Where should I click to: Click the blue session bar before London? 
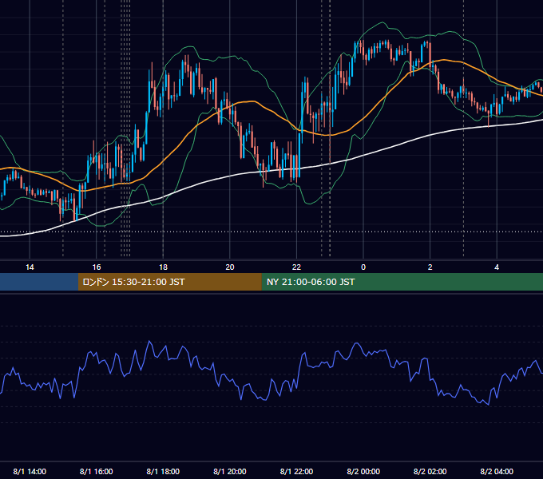(x=39, y=282)
